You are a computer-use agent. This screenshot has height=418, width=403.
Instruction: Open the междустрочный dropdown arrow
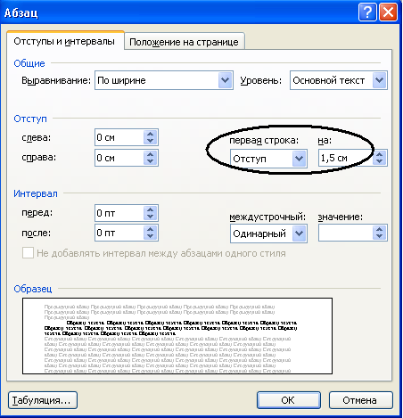pyautogui.click(x=300, y=234)
